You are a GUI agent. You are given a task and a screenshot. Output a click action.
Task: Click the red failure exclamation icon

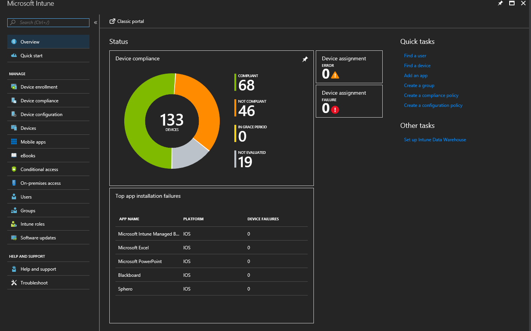(x=335, y=110)
